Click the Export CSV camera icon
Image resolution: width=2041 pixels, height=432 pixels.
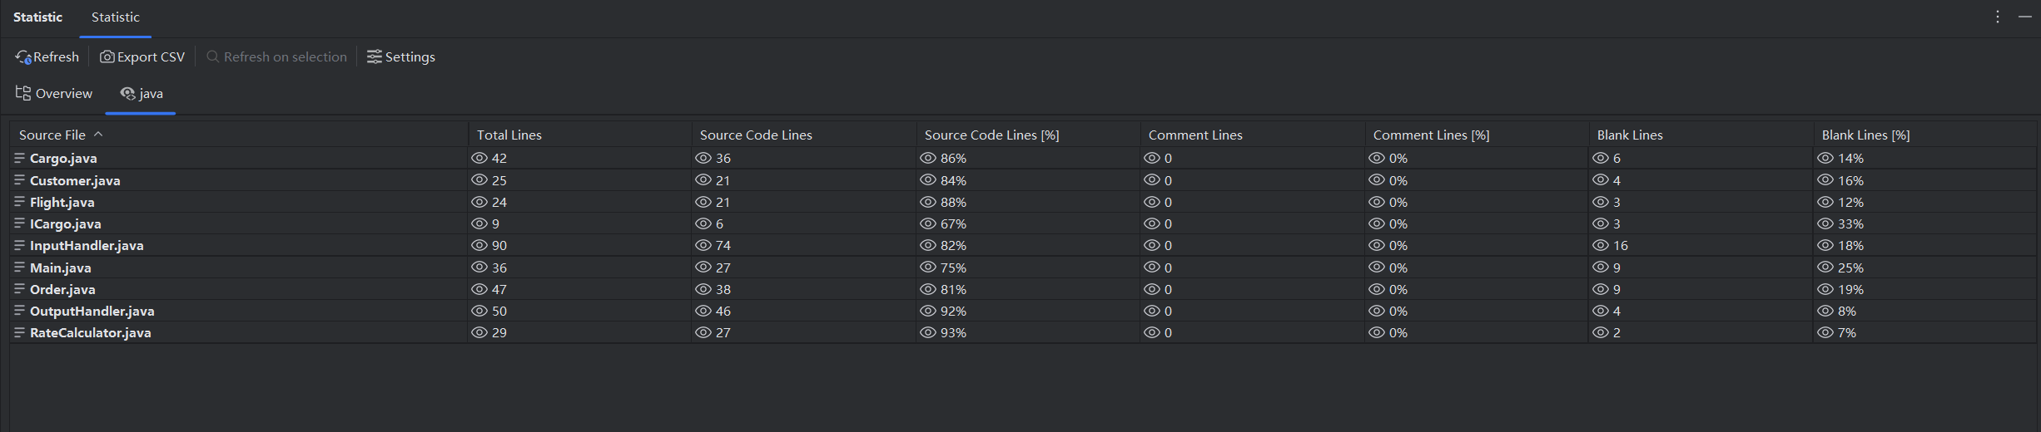point(107,57)
